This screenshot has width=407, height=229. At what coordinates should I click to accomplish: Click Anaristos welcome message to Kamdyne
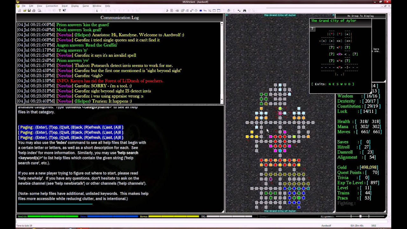pos(101,35)
